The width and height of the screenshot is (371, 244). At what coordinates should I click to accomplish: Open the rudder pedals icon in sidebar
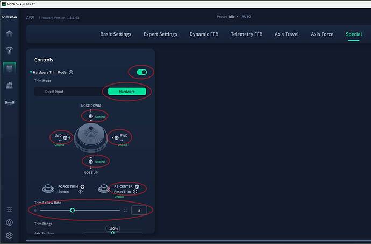[x=9, y=103]
